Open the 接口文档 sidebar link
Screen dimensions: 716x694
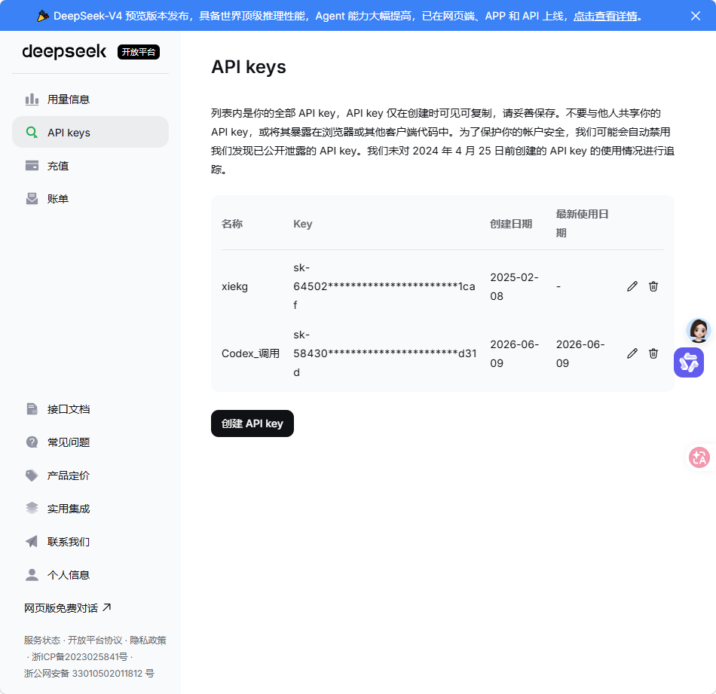pos(90,409)
